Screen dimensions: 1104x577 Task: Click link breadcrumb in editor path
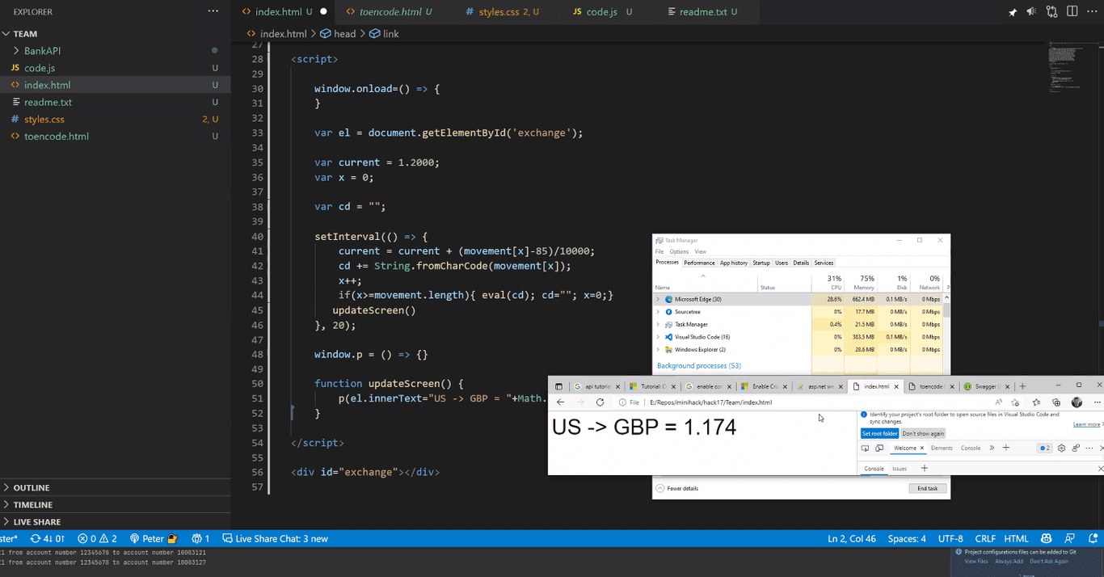385,34
